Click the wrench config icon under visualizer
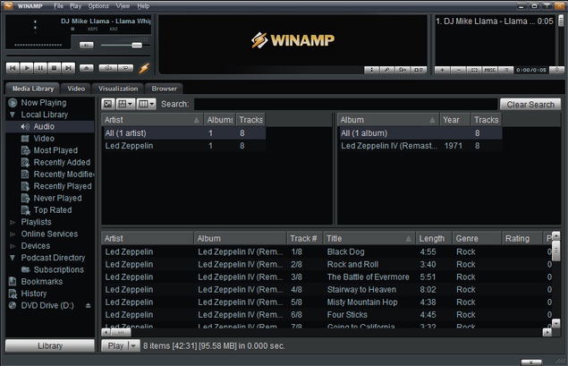Screen dimensions: 568x366 click(x=387, y=70)
